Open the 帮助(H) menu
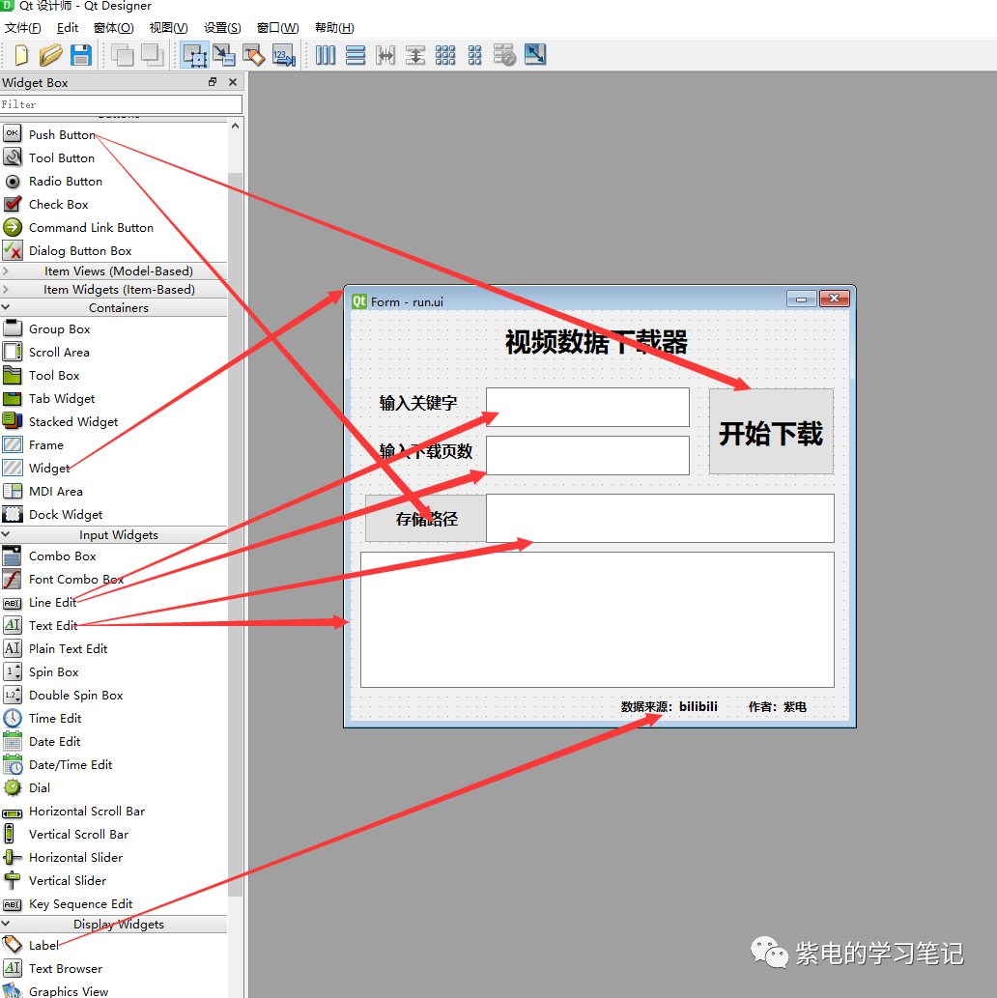This screenshot has height=998, width=997. coord(334,28)
